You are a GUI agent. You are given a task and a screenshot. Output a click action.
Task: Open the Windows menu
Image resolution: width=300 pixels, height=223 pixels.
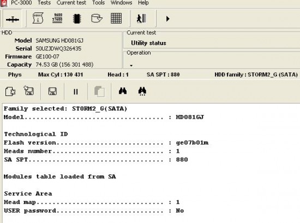point(121,3)
